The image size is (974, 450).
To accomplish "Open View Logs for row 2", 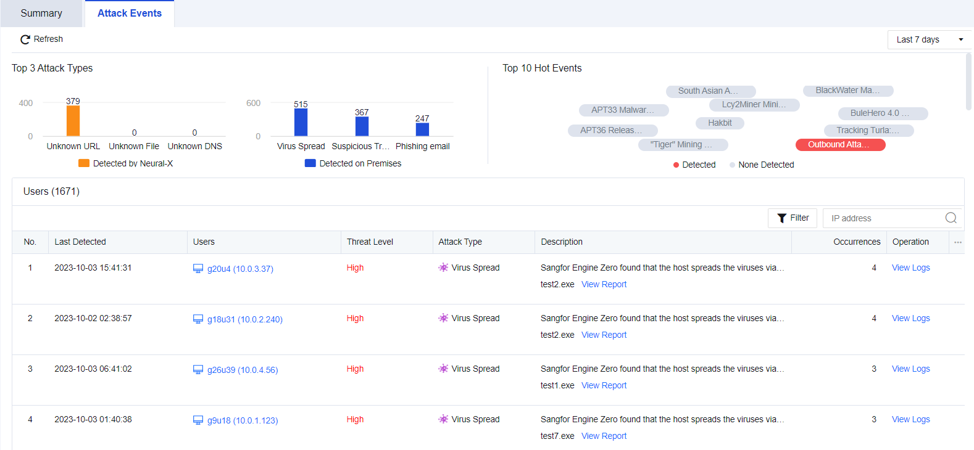I will 910,318.
